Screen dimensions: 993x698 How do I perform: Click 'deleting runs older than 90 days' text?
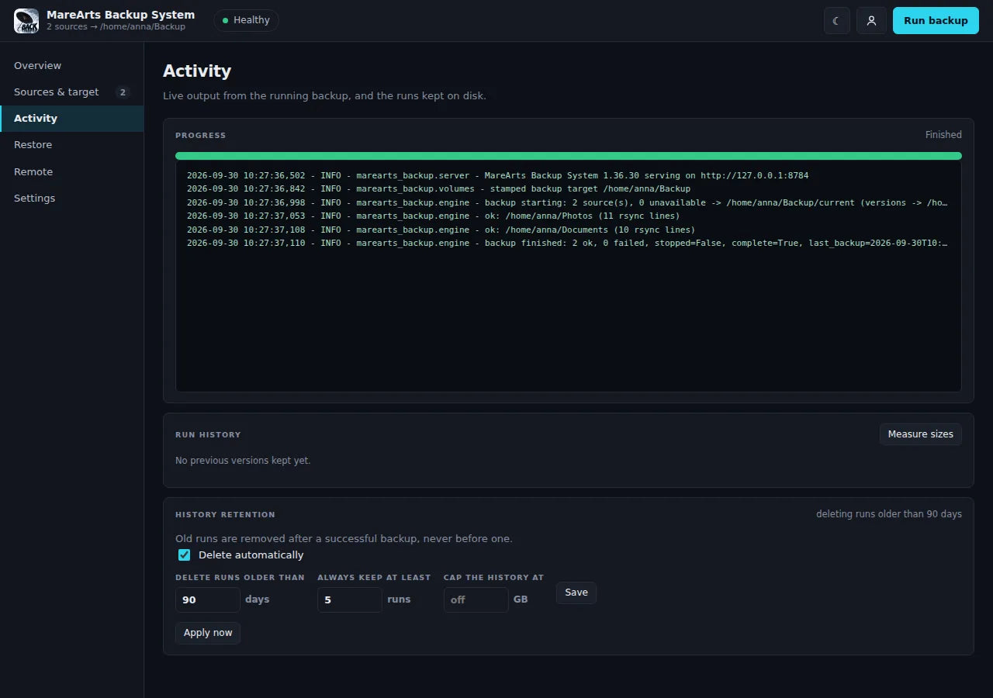click(889, 514)
